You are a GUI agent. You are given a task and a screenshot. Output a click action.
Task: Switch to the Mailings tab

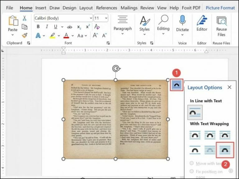[129, 8]
